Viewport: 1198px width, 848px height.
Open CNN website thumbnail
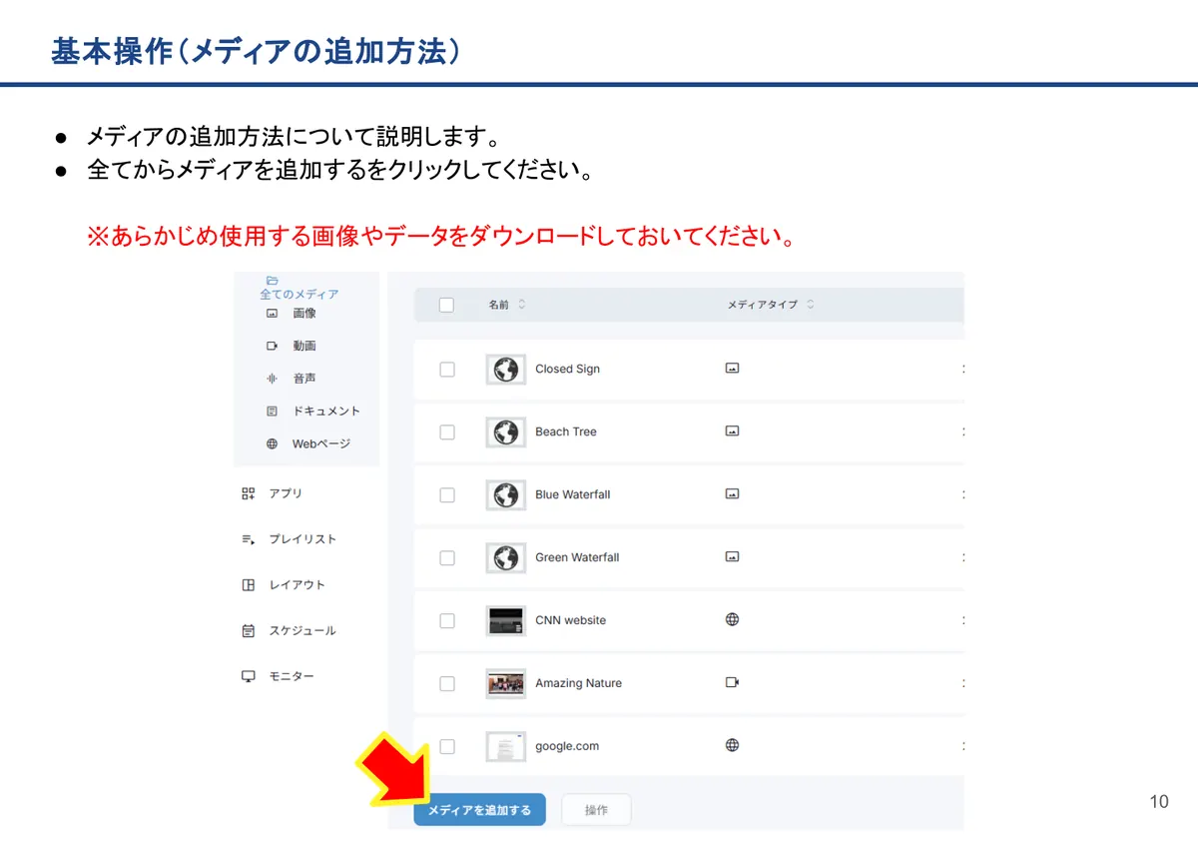pos(506,620)
